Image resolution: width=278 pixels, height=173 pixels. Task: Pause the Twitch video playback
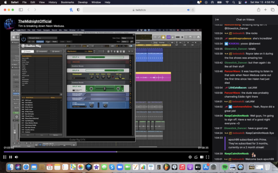point(11,157)
